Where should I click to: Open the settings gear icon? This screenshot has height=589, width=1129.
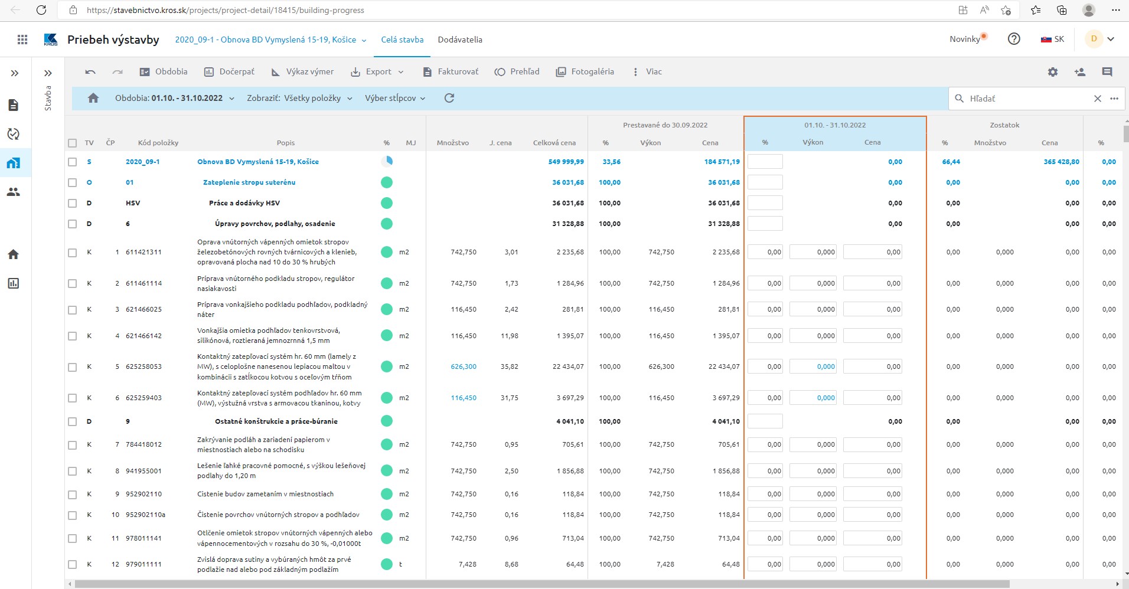coord(1052,72)
